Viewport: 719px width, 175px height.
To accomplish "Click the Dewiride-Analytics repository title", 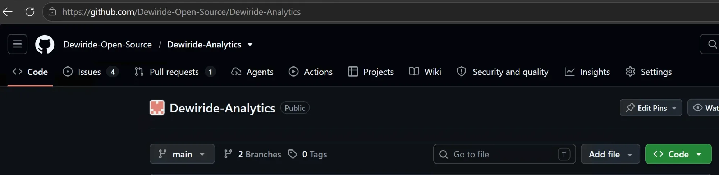I will point(222,108).
